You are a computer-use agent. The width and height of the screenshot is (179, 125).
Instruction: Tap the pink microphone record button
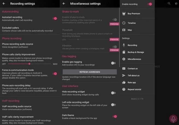(173, 119)
